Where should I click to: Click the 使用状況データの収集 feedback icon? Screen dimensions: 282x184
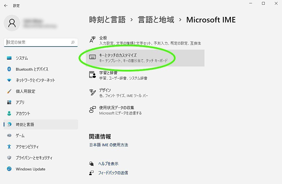[93, 109]
